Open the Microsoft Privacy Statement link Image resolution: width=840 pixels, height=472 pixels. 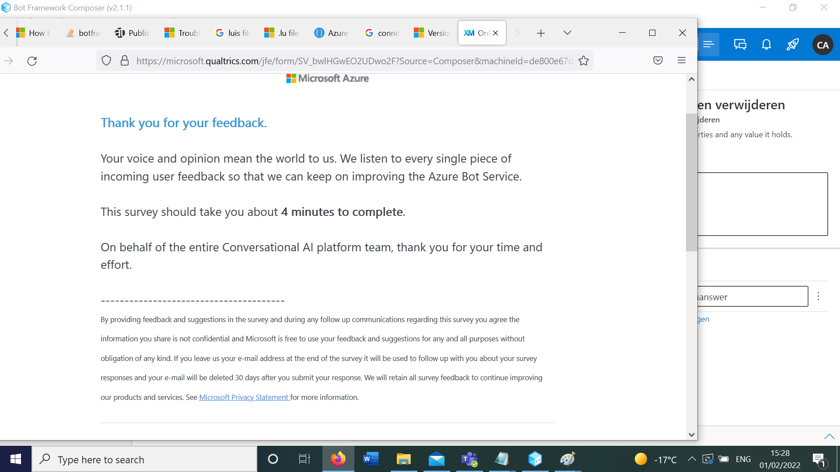244,397
